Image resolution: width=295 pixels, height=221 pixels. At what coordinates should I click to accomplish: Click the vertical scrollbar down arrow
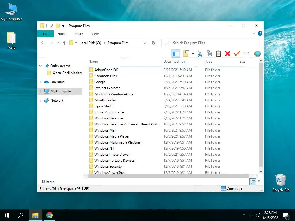coord(261,171)
